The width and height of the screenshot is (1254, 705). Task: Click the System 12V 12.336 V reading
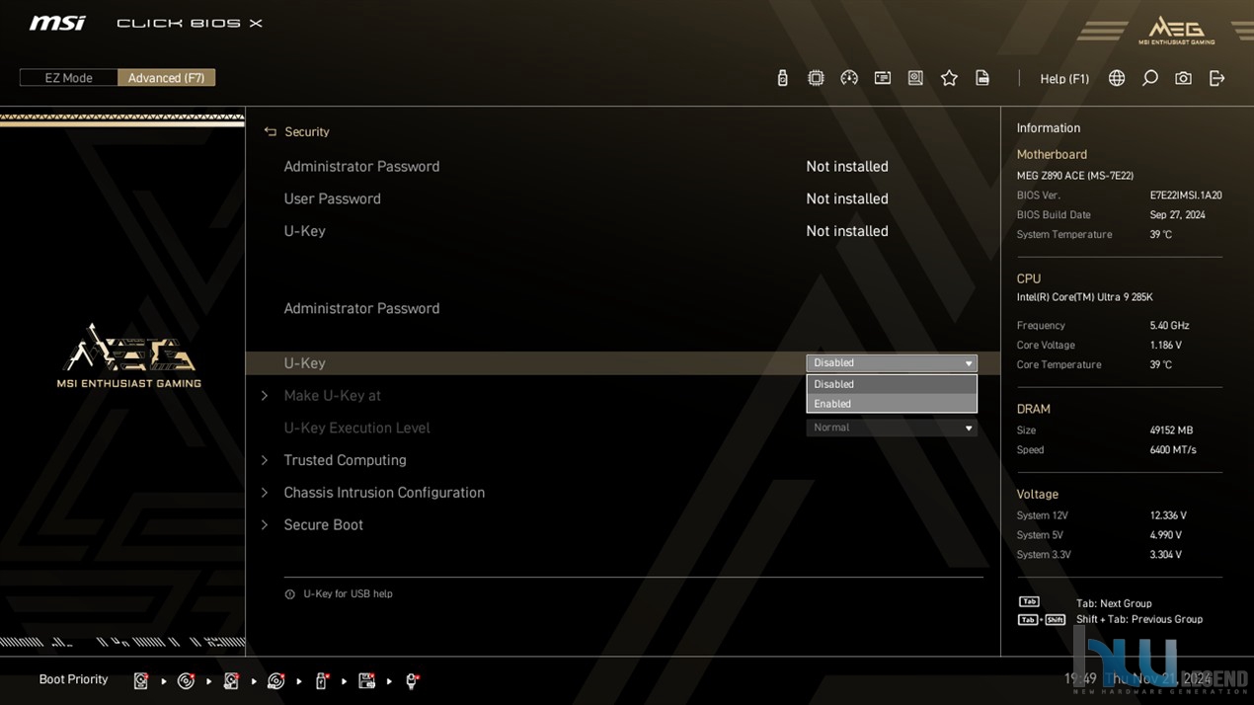pyautogui.click(x=1168, y=516)
